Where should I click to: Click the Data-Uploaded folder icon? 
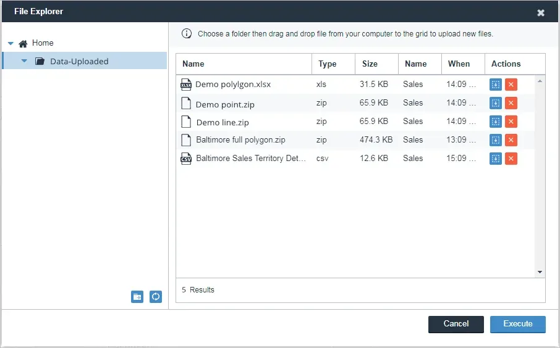[x=40, y=61]
